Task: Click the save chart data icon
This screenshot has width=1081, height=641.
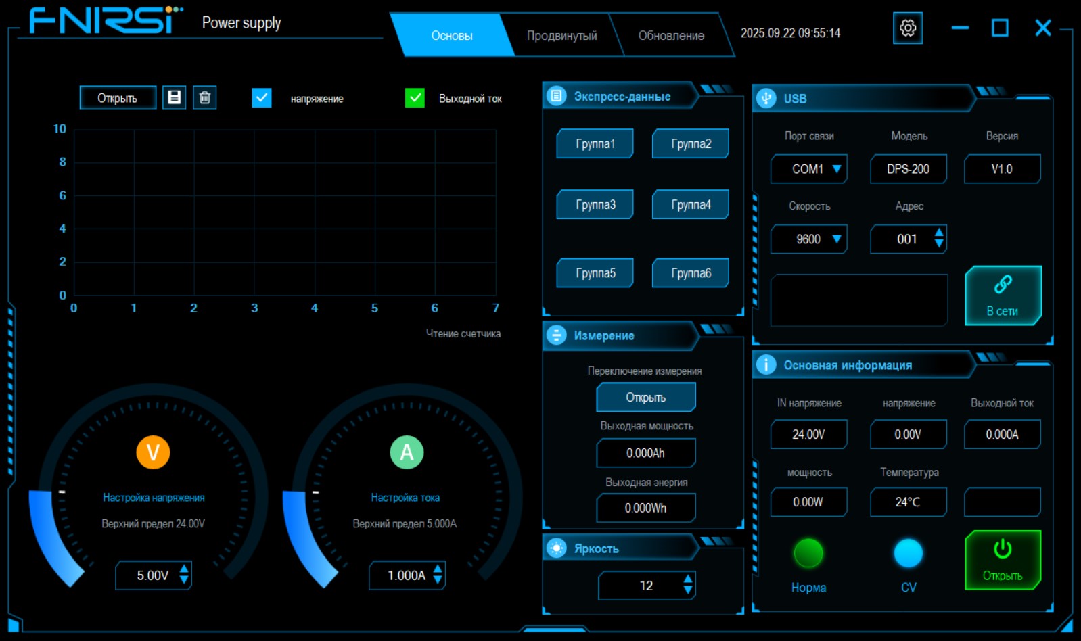Action: click(174, 97)
